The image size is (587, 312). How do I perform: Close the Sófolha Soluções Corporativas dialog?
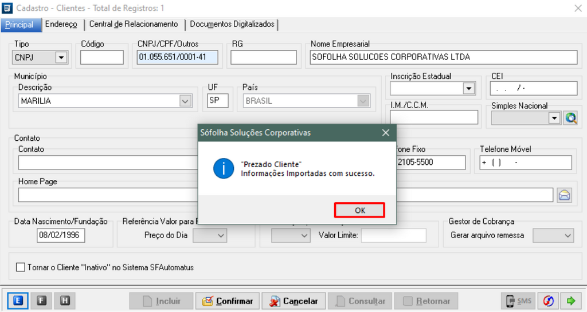[x=386, y=133]
